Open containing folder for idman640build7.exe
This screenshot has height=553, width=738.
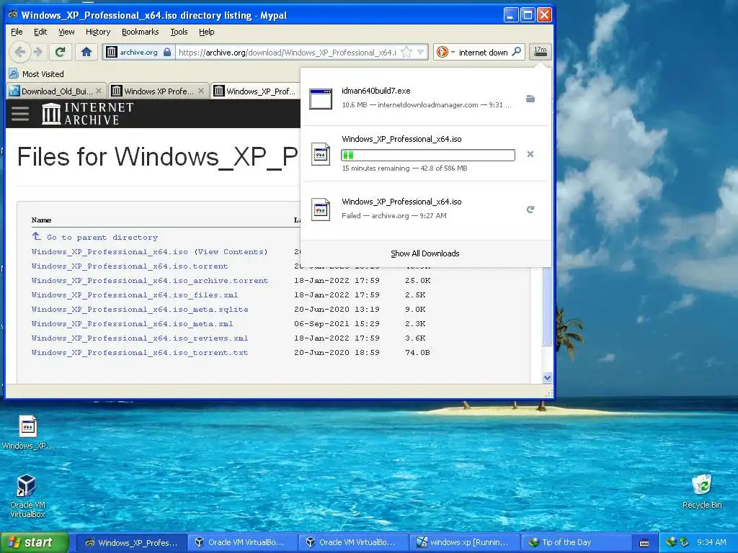(530, 99)
